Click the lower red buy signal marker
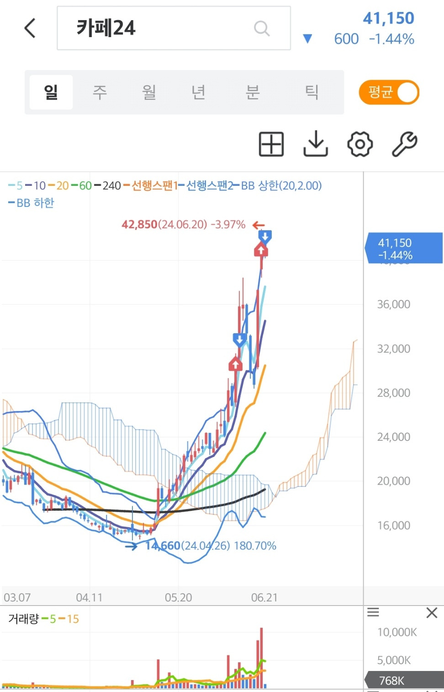 pos(235,364)
